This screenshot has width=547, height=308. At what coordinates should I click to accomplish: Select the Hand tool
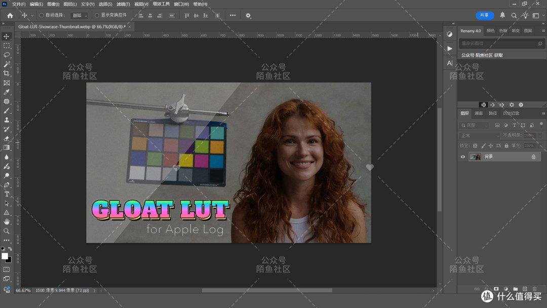coord(7,222)
